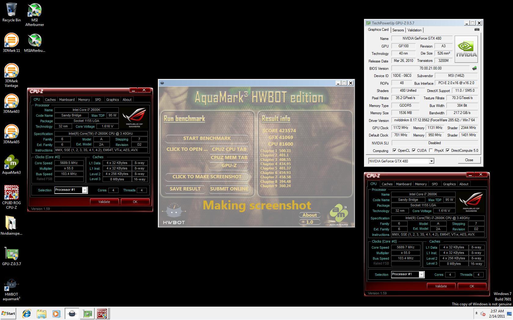Click OK in right CPU-Z window
This screenshot has height=320, width=513.
pyautogui.click(x=472, y=286)
